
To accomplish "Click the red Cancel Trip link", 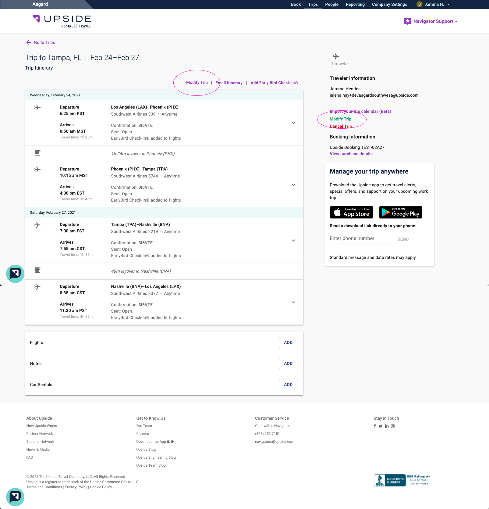I will [341, 126].
